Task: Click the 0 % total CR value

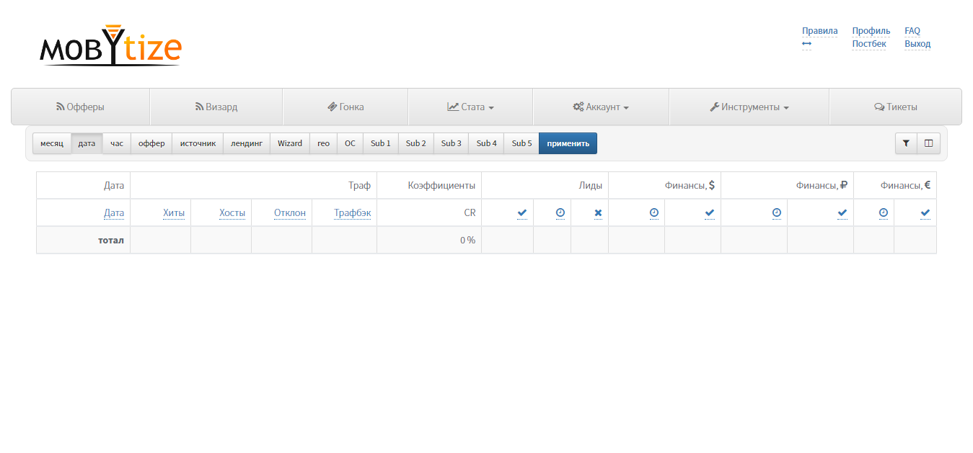Action: click(468, 240)
